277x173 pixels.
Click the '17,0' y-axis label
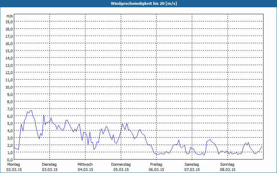tap(9, 36)
